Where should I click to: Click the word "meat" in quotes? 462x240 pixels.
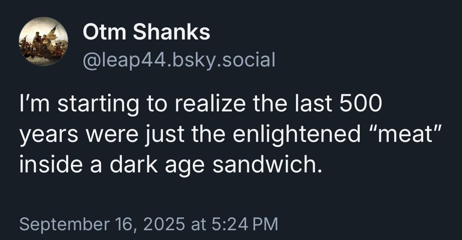tap(407, 134)
